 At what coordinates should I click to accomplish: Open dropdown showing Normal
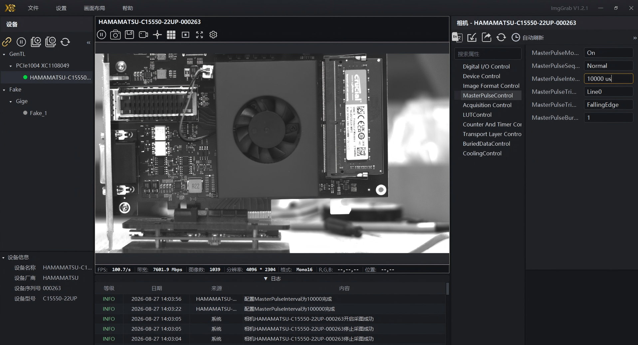click(608, 66)
